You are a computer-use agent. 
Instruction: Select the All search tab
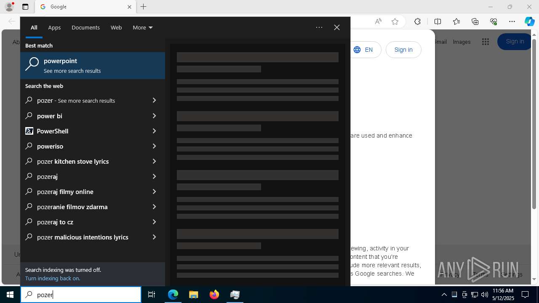click(x=34, y=27)
